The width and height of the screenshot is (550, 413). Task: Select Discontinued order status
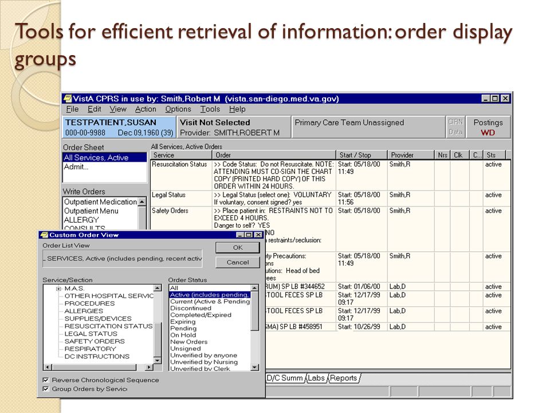210,308
